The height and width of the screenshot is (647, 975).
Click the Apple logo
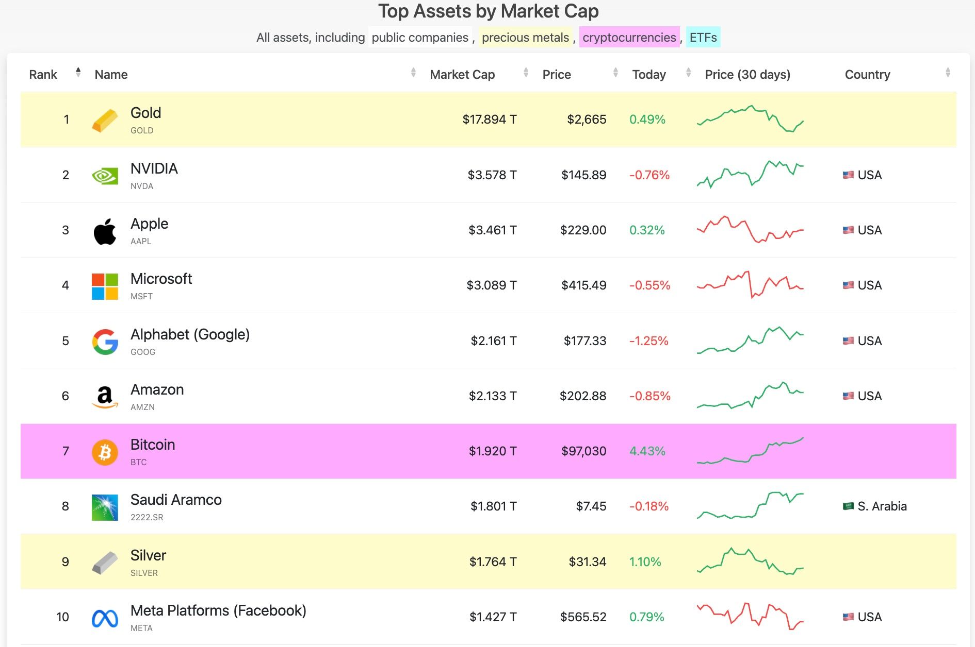104,230
